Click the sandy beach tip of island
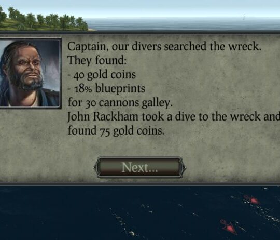Screen dimensions: 280x240 [92, 30]
